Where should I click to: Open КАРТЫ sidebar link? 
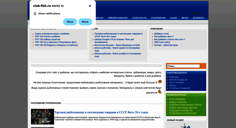(x=173, y=86)
